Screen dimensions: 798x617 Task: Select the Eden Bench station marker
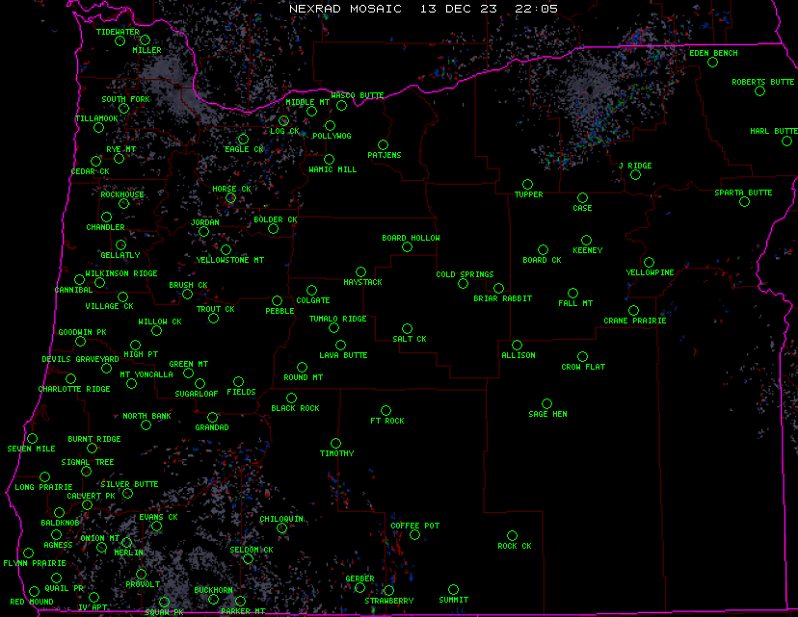point(712,63)
